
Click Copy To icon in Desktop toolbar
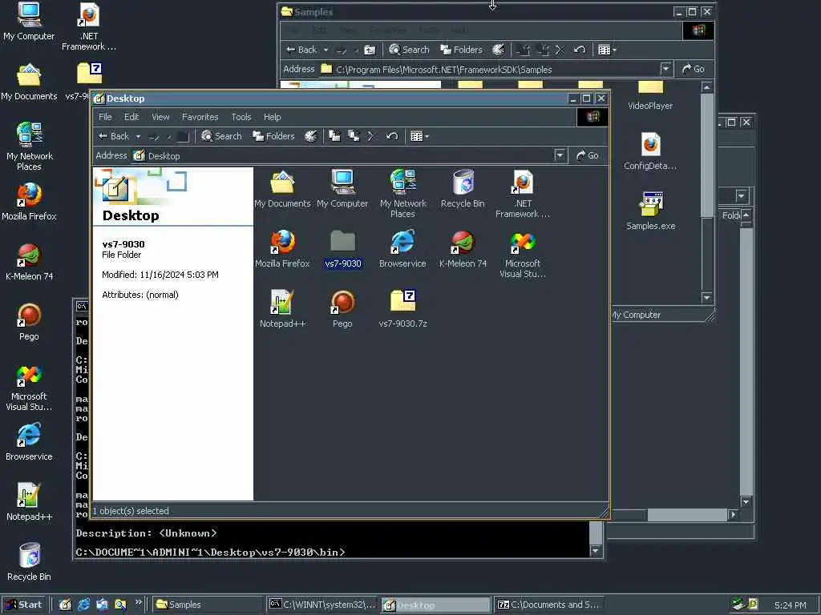click(x=354, y=136)
